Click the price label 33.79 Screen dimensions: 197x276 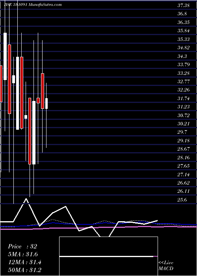pyautogui.click(x=183, y=65)
